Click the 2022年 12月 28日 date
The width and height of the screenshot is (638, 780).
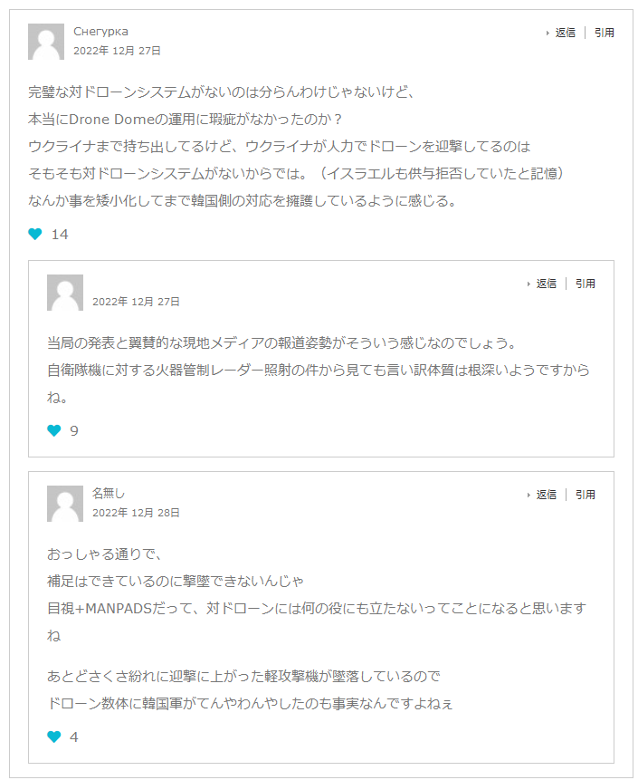tap(136, 513)
